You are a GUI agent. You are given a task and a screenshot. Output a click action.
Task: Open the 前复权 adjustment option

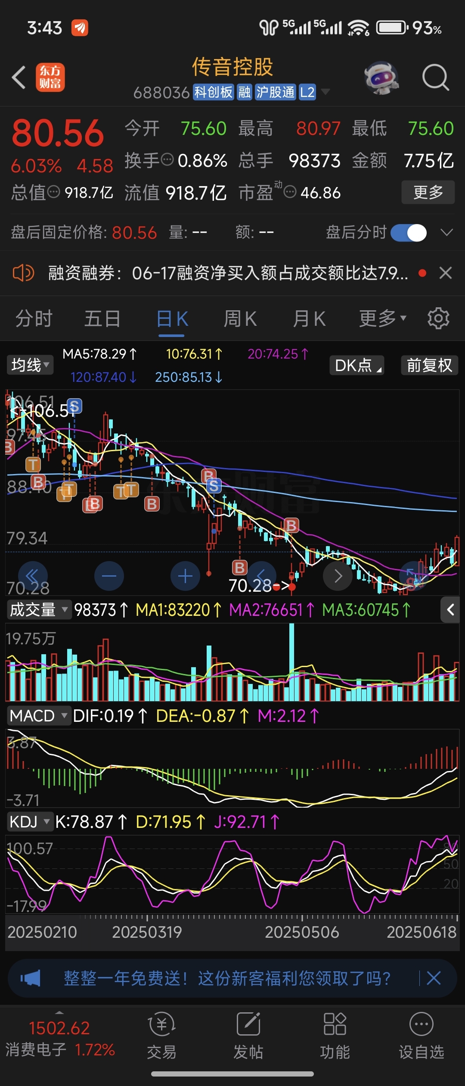[429, 365]
